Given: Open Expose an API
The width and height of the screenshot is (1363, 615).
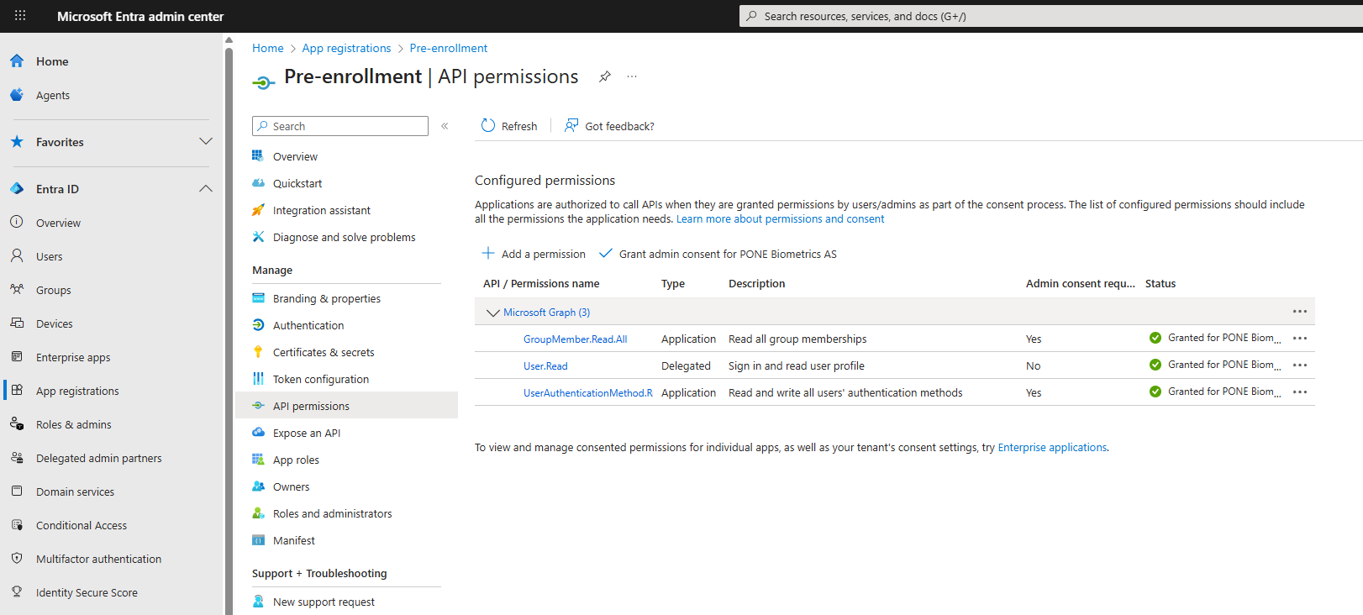Looking at the screenshot, I should 307,433.
